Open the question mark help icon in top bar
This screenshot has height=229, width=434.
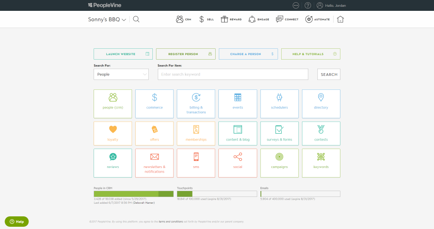pyautogui.click(x=308, y=5)
